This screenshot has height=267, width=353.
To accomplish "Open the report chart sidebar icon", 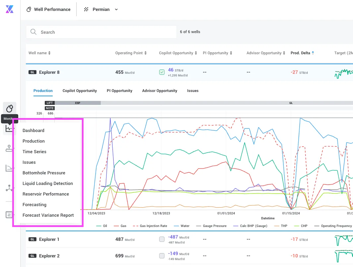I will [x=9, y=215].
